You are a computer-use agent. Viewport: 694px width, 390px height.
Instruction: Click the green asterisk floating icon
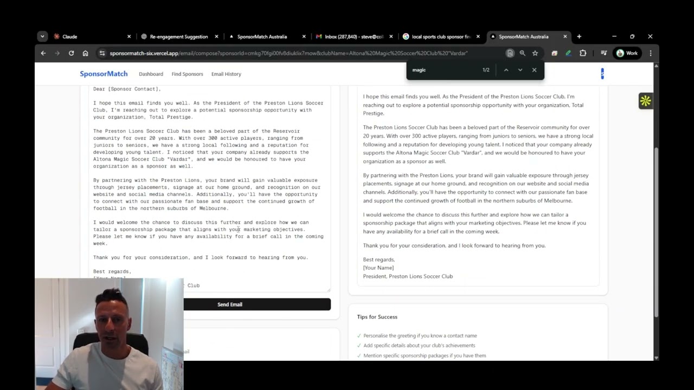pyautogui.click(x=645, y=101)
